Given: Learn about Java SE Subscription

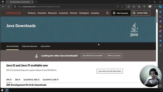Looking at the screenshot, I should coord(110,71).
